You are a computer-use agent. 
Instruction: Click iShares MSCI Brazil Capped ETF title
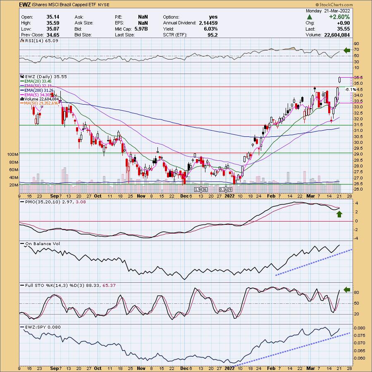[x=64, y=5]
